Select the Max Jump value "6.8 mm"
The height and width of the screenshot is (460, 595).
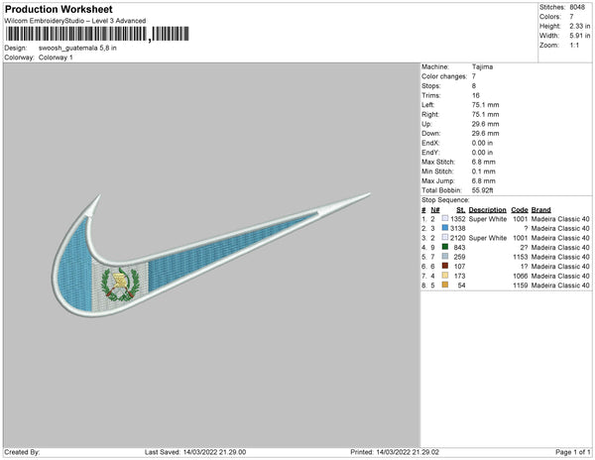tap(484, 180)
